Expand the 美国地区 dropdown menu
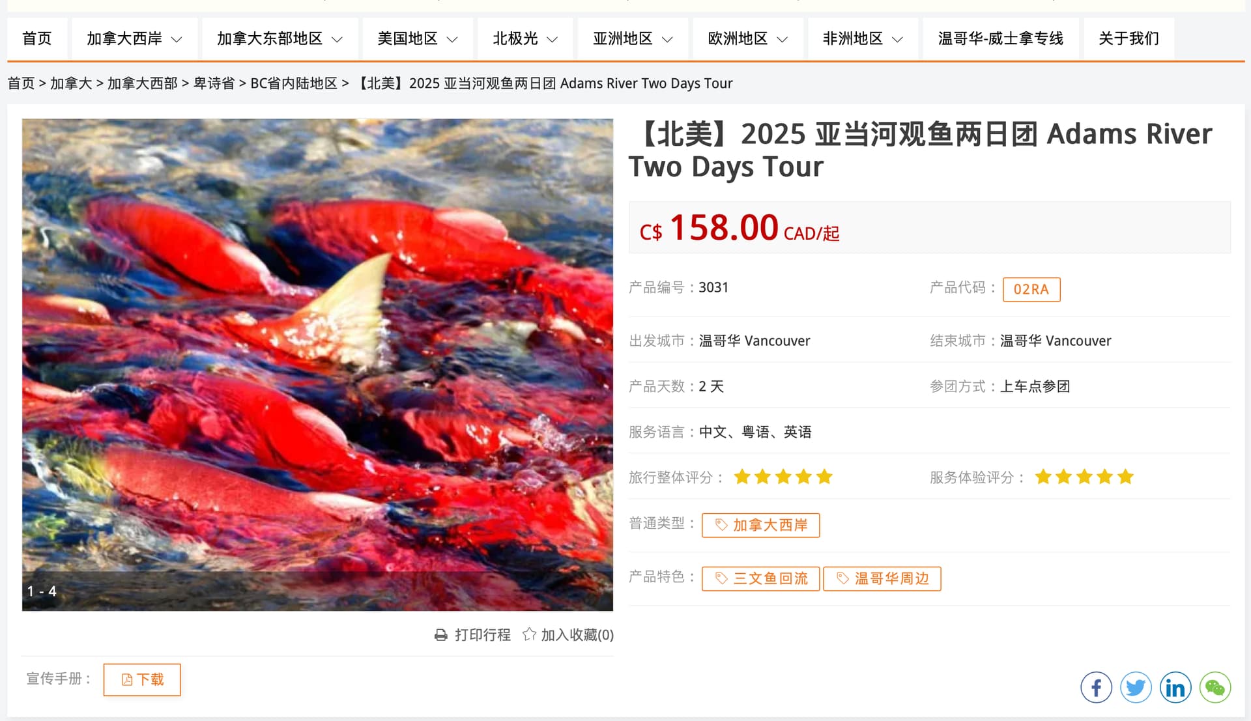Viewport: 1251px width, 721px height. pos(418,38)
